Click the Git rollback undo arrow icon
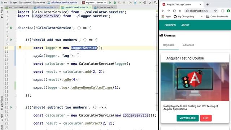This screenshot has height=130, width=231. [x=149, y=3]
